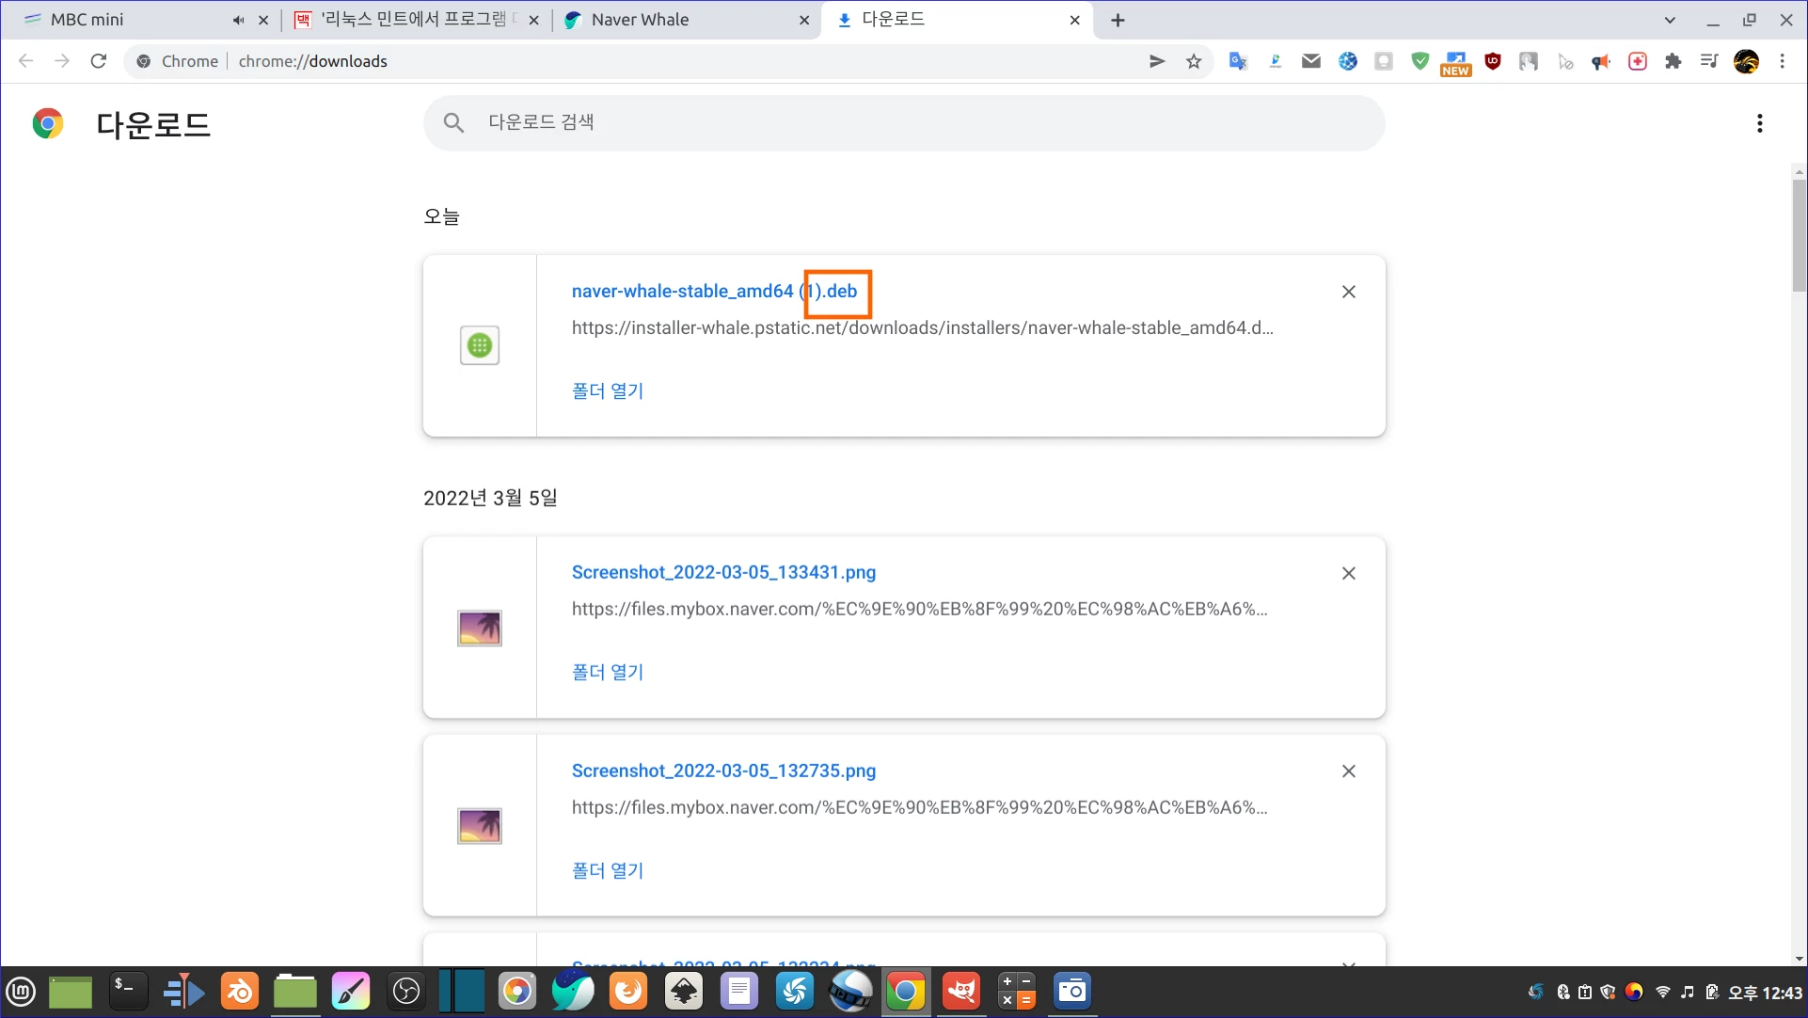Click the share page arrow icon
This screenshot has height=1018, width=1808.
[x=1157, y=61]
